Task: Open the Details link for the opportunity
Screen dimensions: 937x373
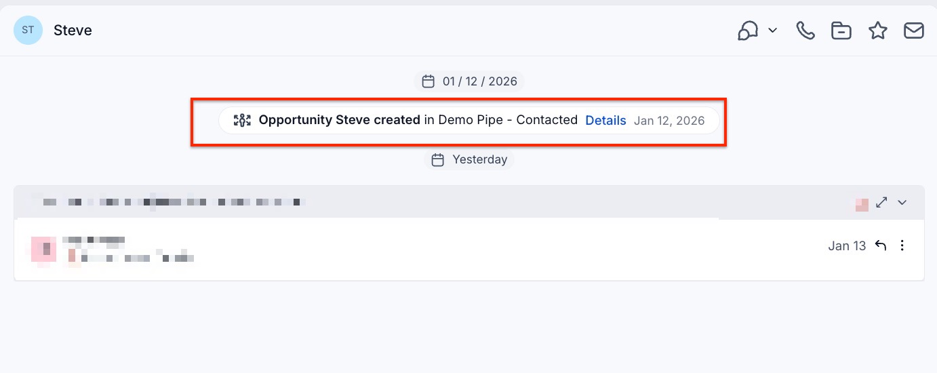Action: 605,121
